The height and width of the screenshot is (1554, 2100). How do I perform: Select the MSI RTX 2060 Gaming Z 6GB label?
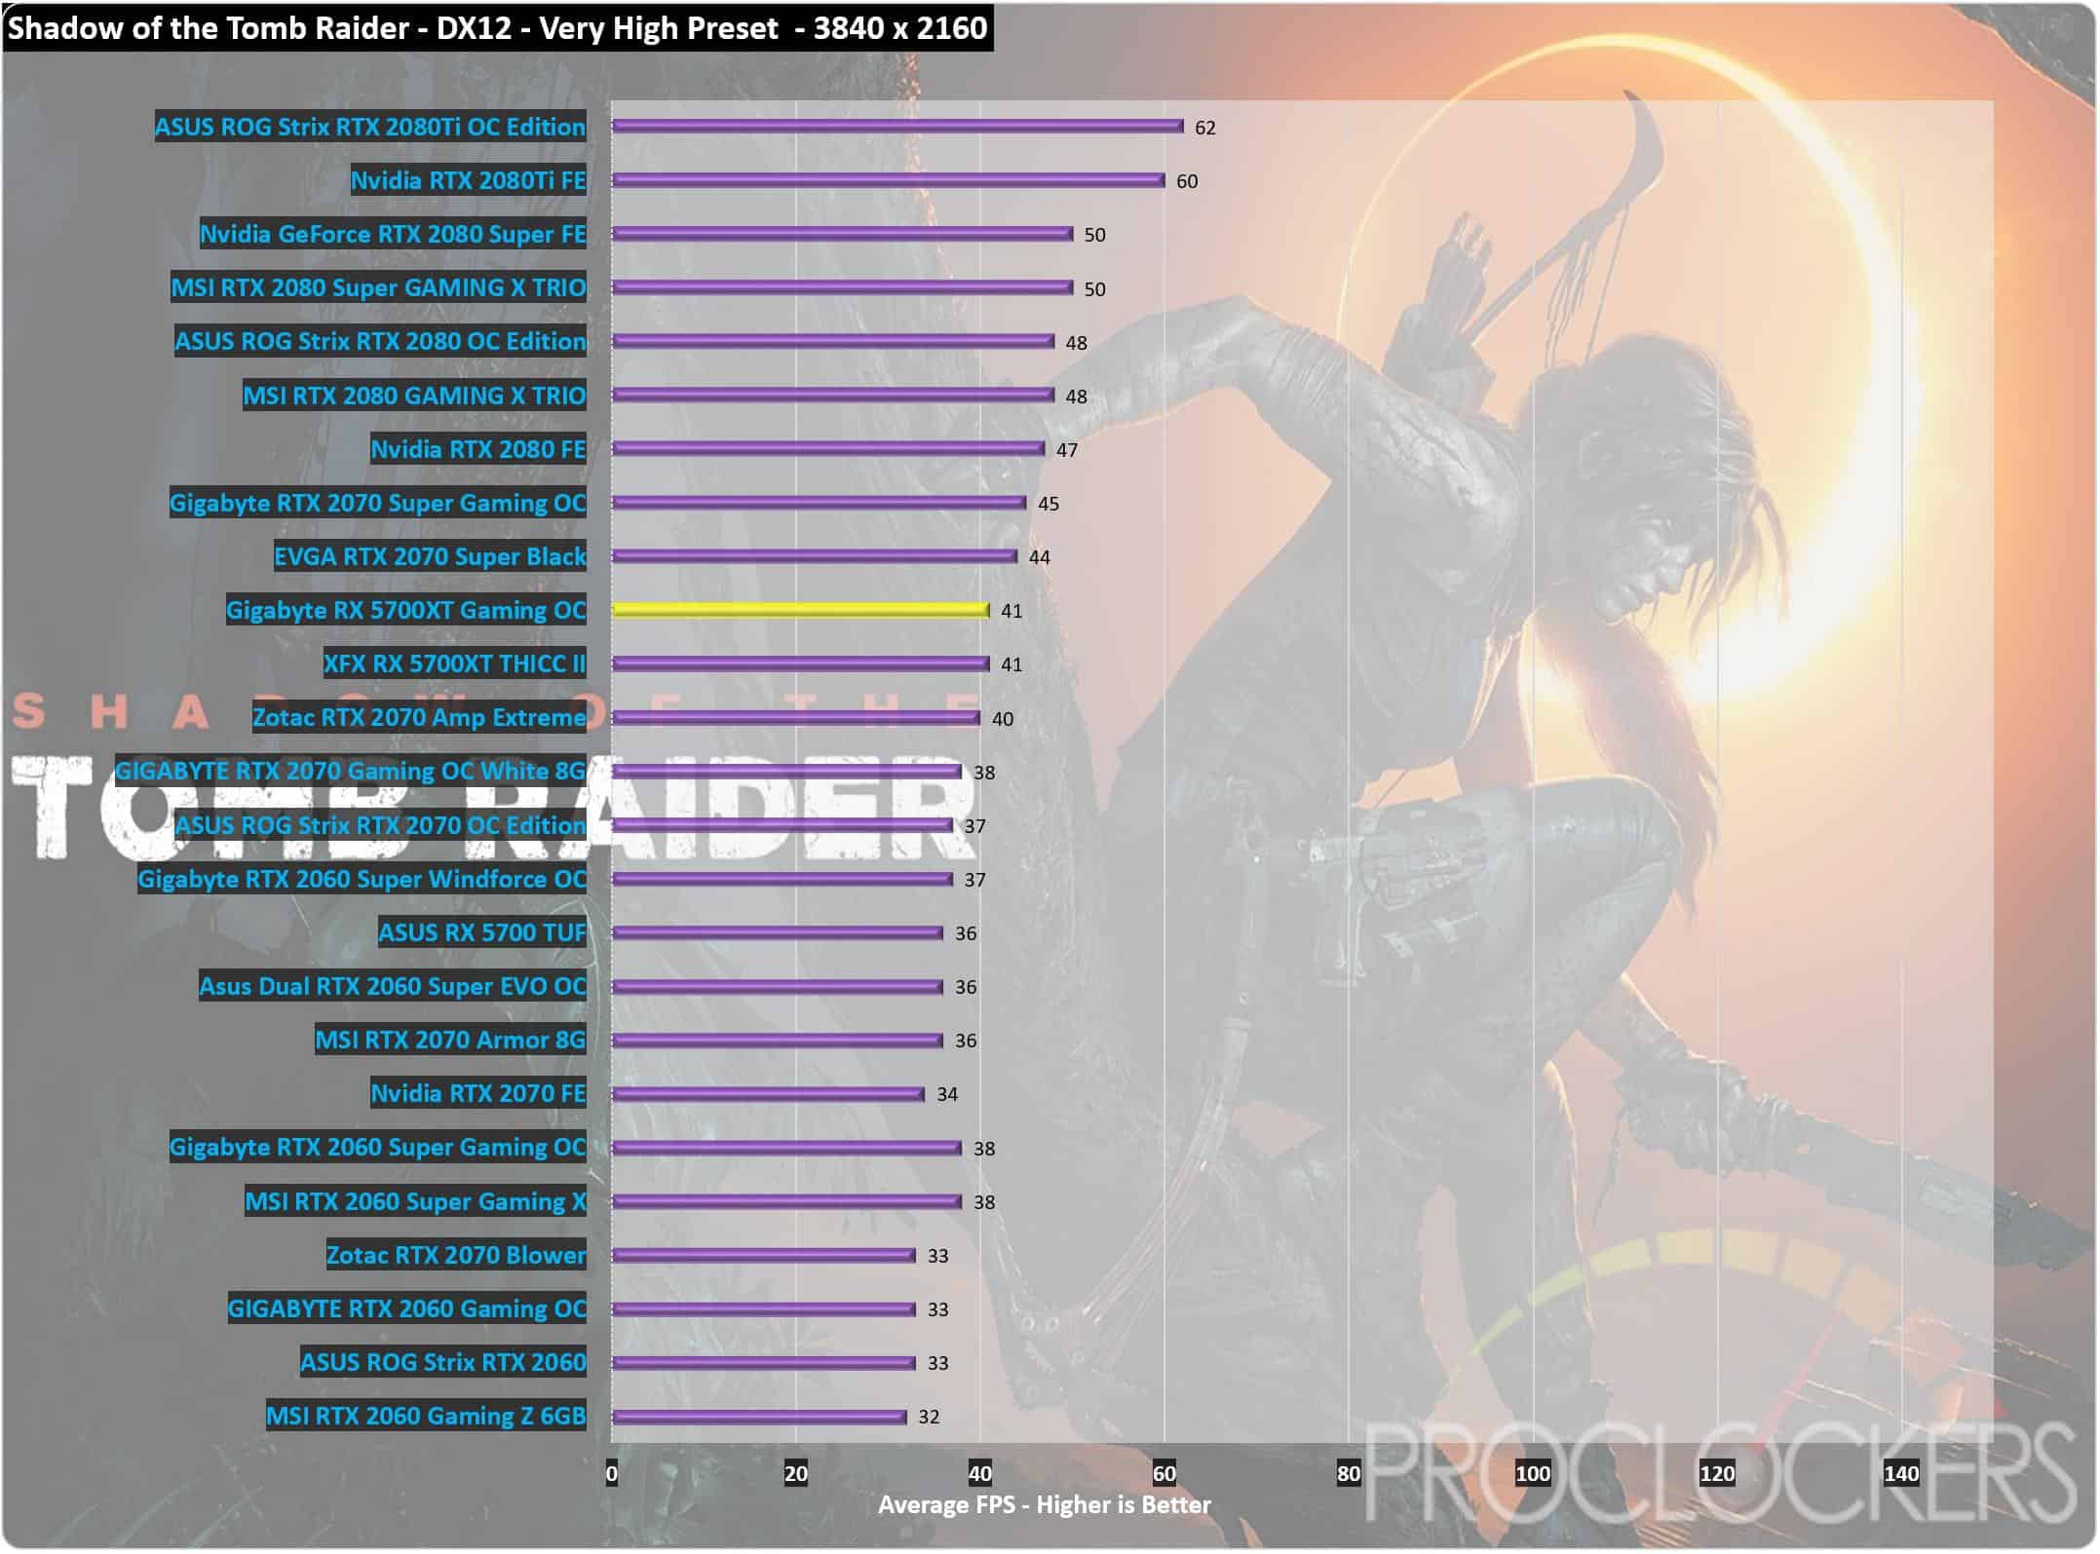[x=426, y=1416]
